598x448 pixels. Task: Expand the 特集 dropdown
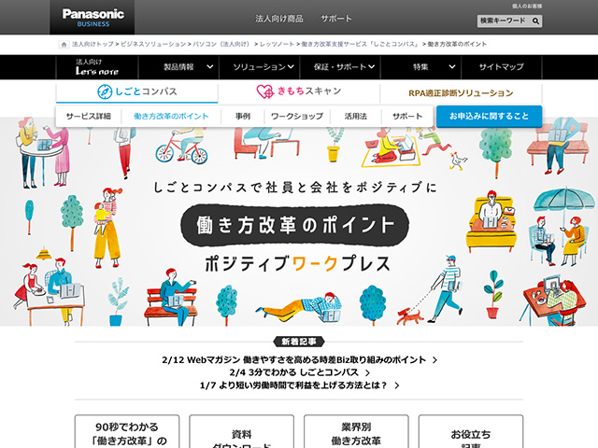click(421, 67)
